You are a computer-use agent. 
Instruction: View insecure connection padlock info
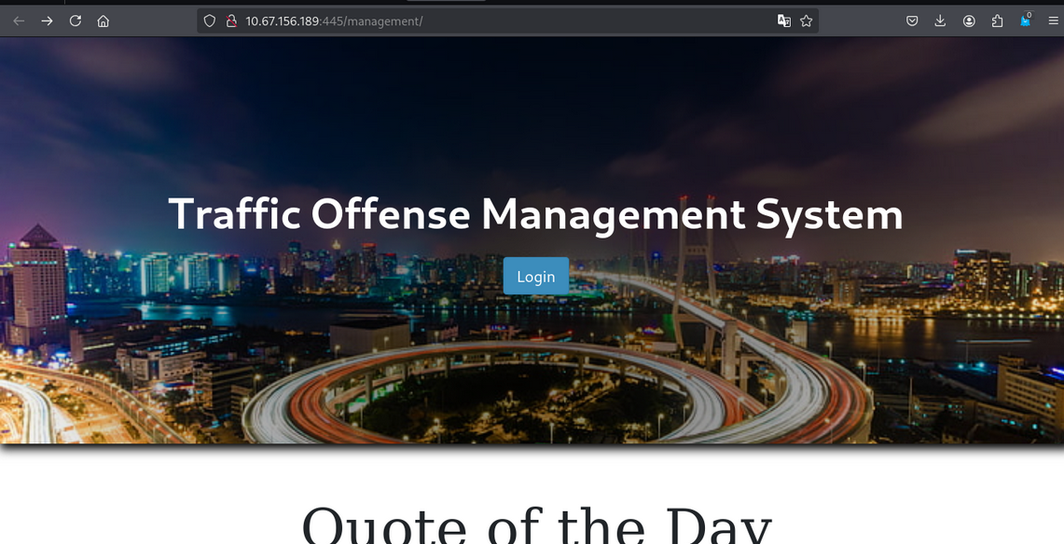tap(230, 20)
